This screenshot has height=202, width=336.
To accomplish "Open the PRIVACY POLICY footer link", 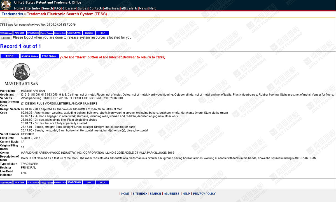I will [x=204, y=194].
